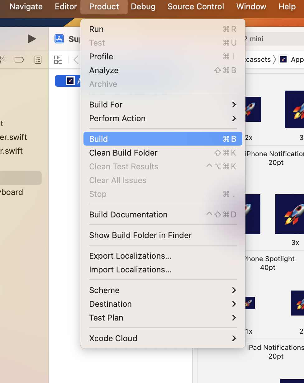The width and height of the screenshot is (304, 383).
Task: Select the storyboard file in navigator
Action: (x=12, y=192)
